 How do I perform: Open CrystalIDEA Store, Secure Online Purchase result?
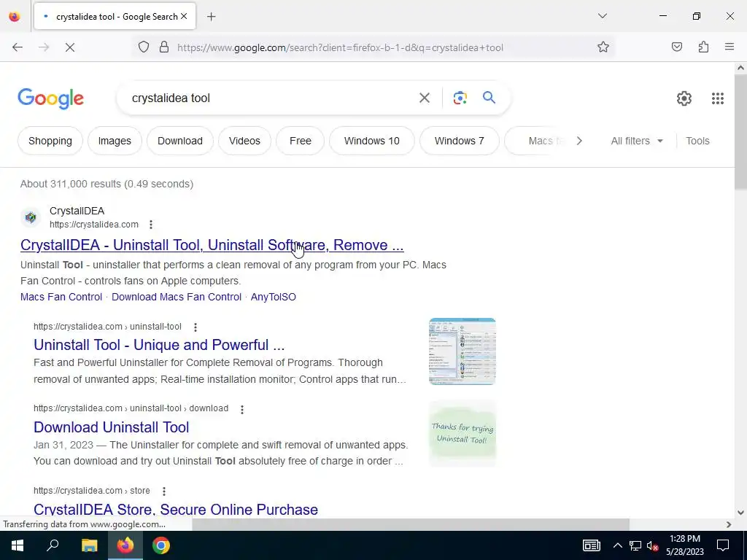[176, 509]
